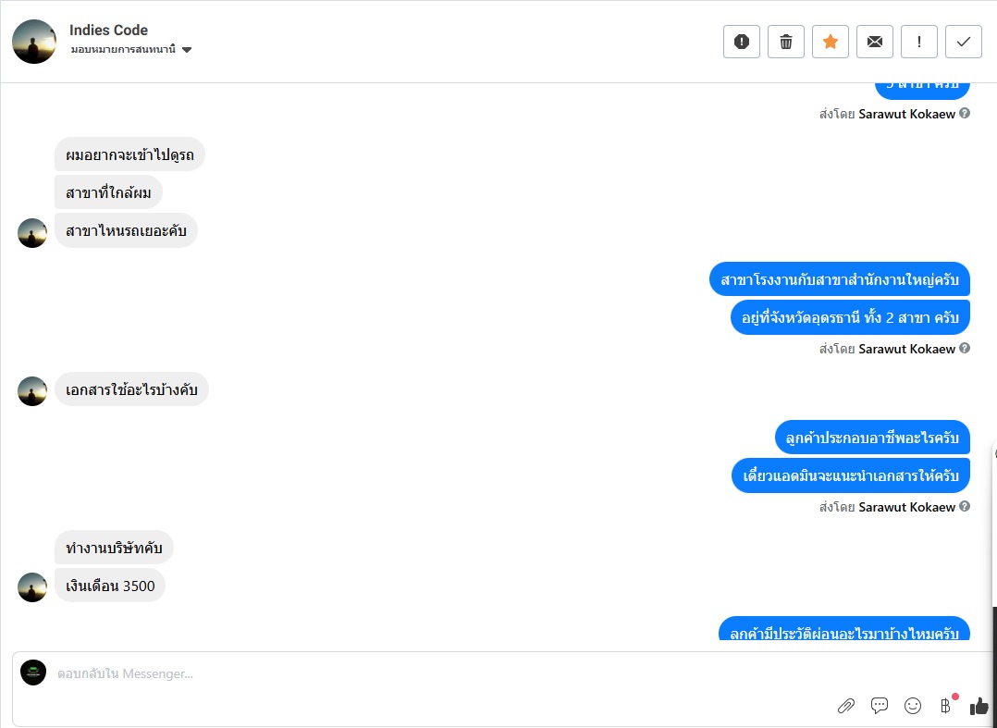
Task: Mark conversation unread with envelope icon
Action: 875,42
